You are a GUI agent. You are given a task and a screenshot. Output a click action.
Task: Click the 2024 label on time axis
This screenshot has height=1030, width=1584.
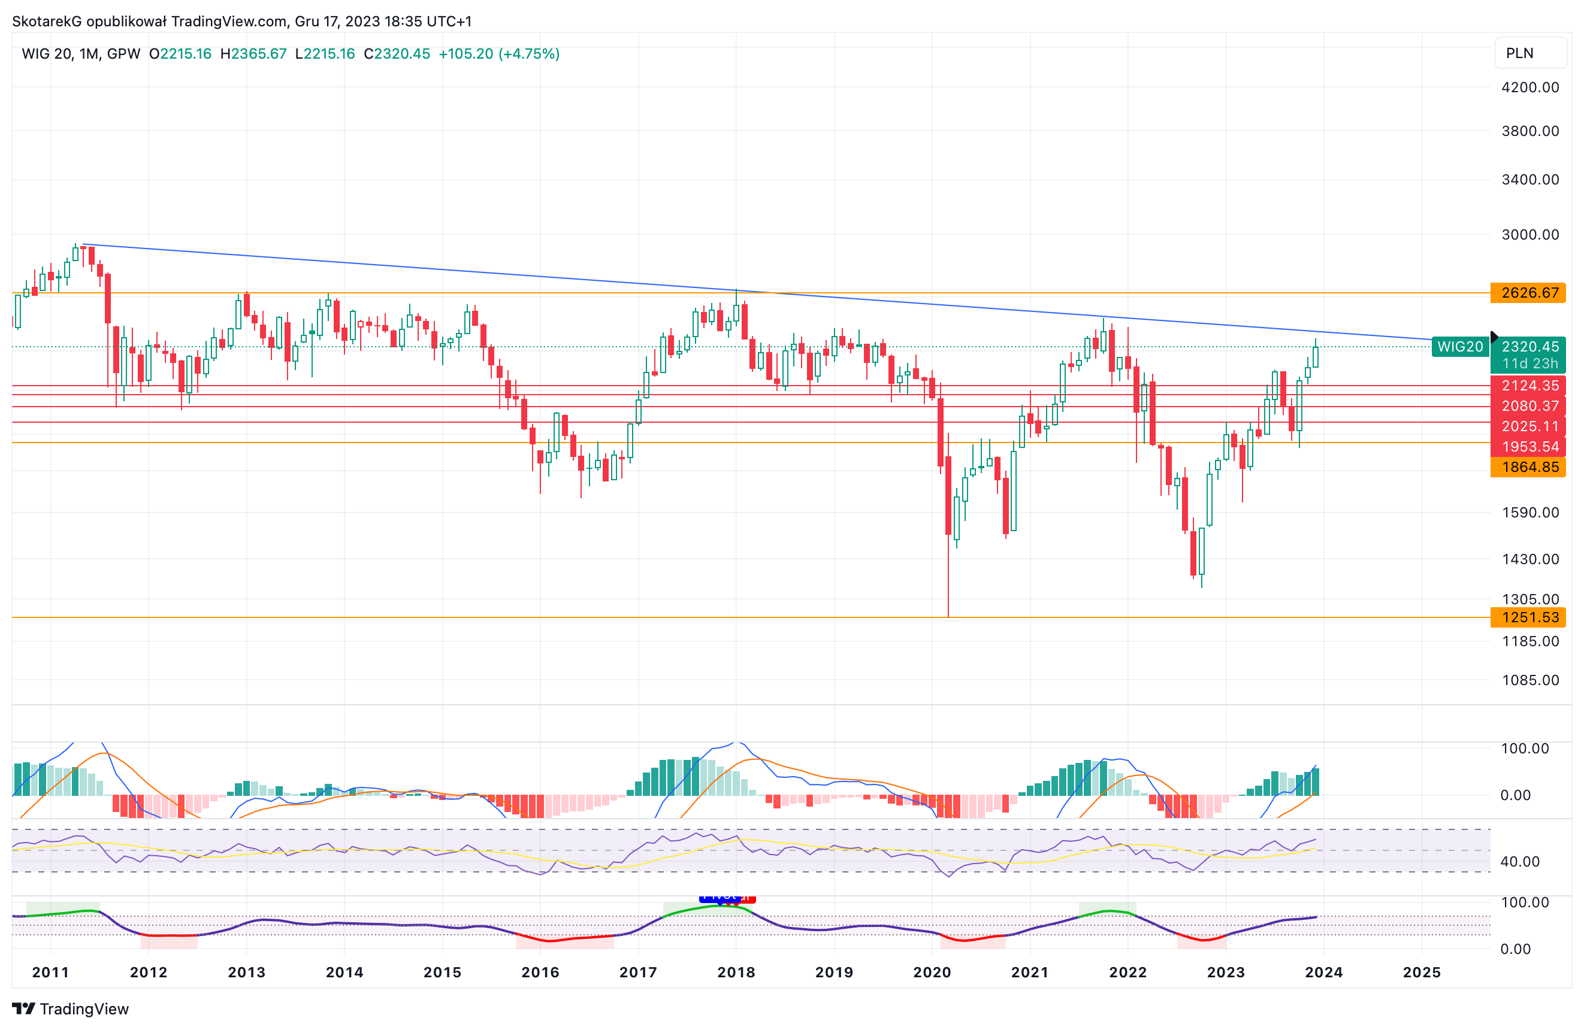1324,972
